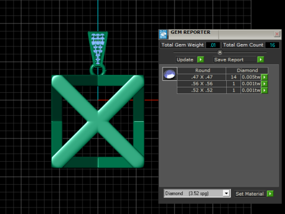Click green arrow next to Update
Viewport: 285px width, 214px height.
coord(201,59)
